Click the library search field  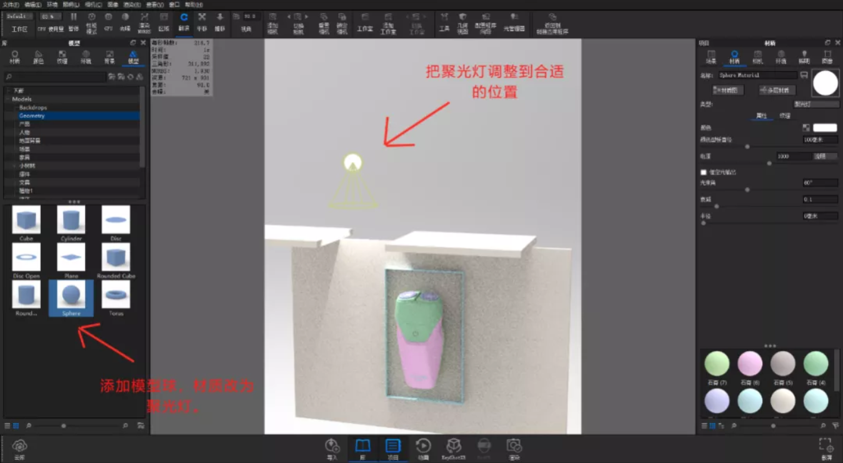pos(55,77)
